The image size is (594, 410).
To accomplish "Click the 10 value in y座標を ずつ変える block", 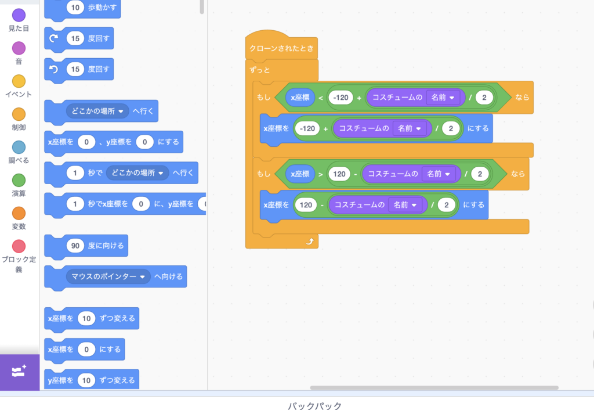I will point(86,380).
